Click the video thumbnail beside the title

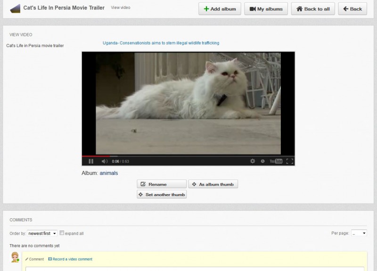tap(15, 8)
